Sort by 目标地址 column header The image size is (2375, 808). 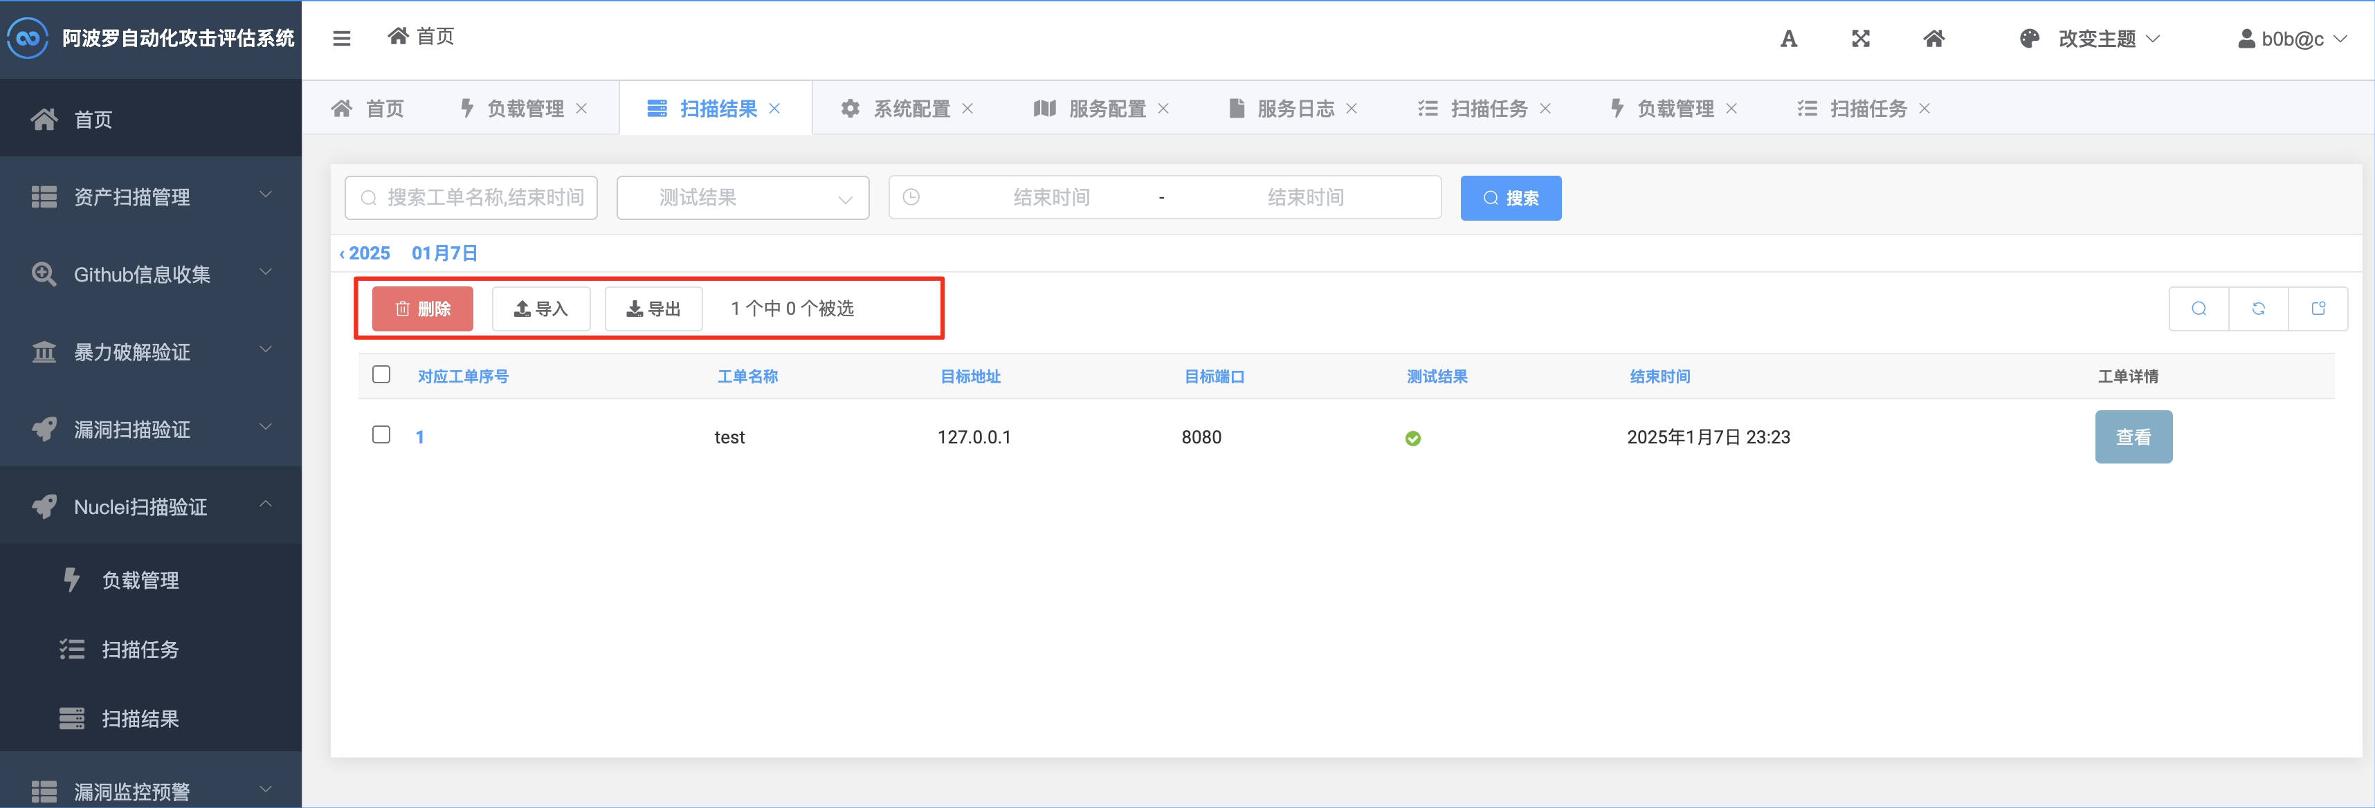pos(970,376)
